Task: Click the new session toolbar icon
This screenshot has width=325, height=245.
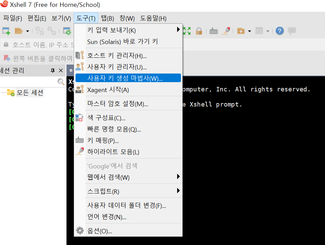Action: 6,31
